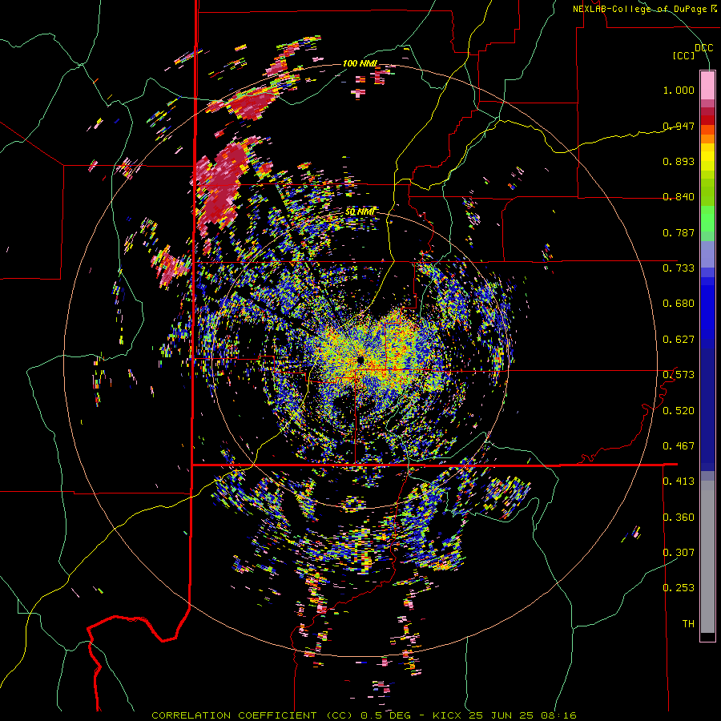This screenshot has height=721, width=721.
Task: Click the 100 NMI range ring label
Action: (360, 63)
